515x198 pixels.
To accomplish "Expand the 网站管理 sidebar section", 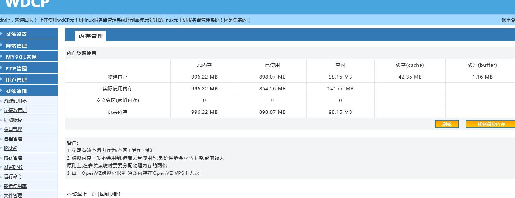I will tap(17, 46).
